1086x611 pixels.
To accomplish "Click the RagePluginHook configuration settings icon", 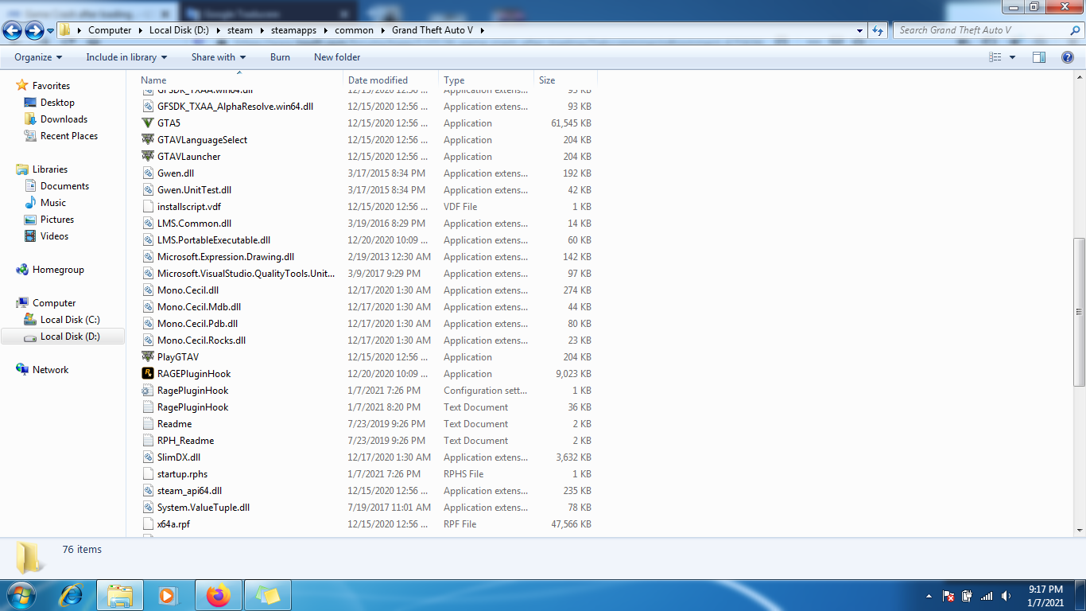I will pyautogui.click(x=148, y=391).
